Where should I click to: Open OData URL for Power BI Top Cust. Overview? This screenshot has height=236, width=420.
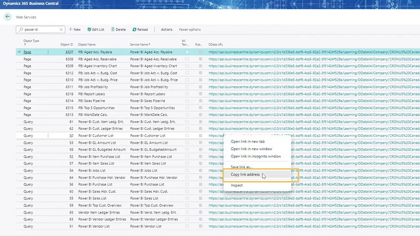click(x=314, y=205)
